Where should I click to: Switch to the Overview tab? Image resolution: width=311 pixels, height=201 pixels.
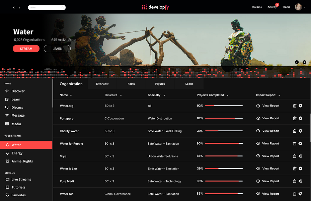pyautogui.click(x=102, y=84)
